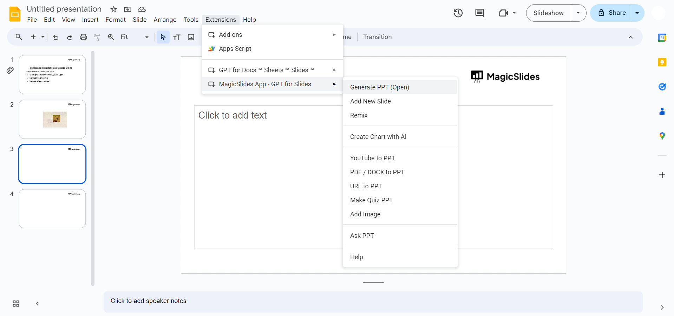Viewport: 674px width, 316px height.
Task: Hide the menus with chevron arrow
Action: (x=630, y=37)
